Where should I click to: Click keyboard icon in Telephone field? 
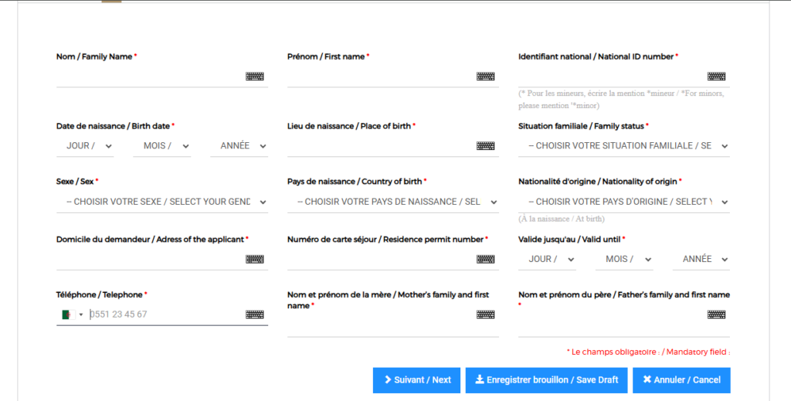254,314
